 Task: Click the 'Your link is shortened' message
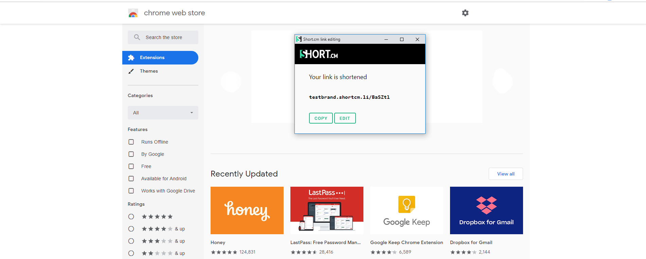click(338, 77)
